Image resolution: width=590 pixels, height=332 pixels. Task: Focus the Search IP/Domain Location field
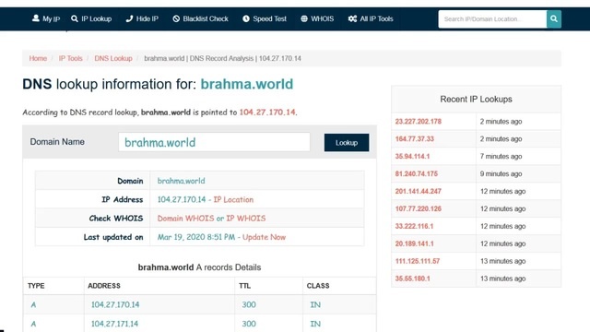click(x=492, y=18)
